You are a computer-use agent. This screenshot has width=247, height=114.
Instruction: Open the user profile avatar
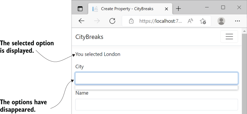221,21
